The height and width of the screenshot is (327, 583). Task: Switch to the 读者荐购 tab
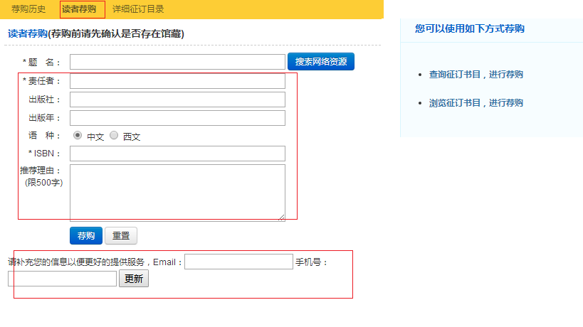[79, 9]
